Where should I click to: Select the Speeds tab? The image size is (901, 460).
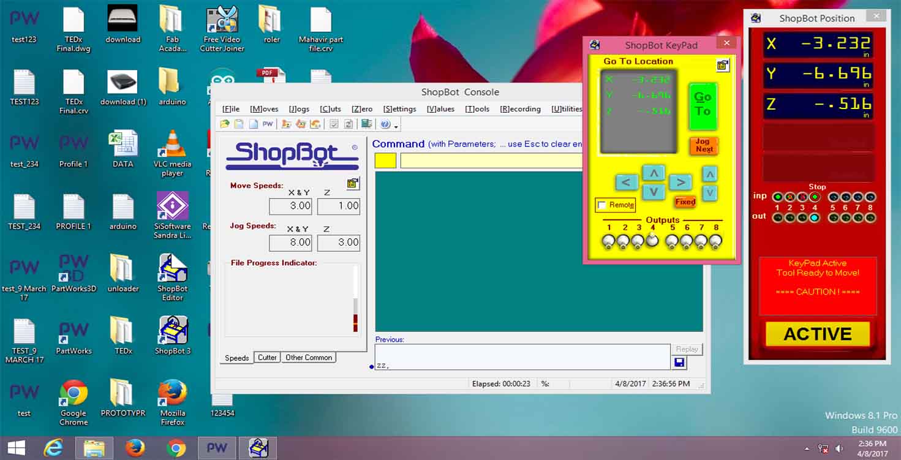point(236,358)
